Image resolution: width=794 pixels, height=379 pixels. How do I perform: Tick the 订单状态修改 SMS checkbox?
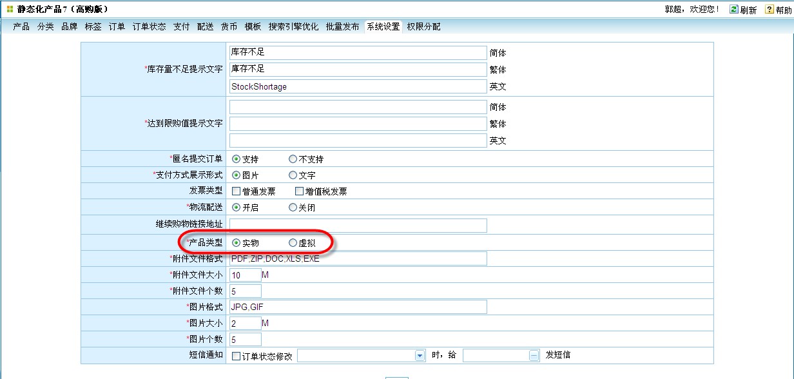(236, 356)
